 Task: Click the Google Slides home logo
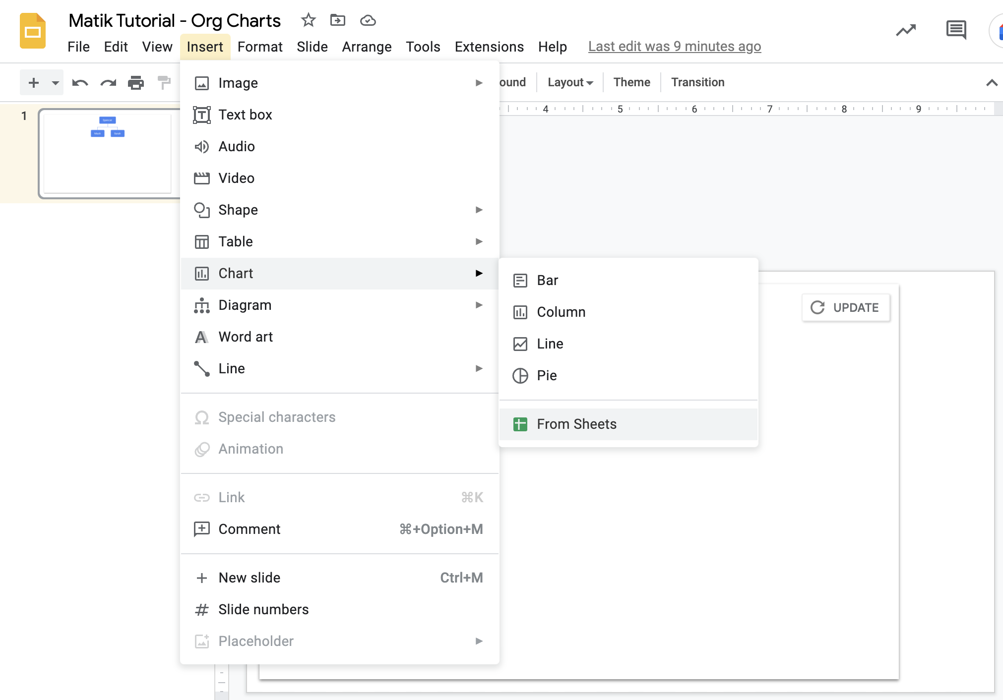33,31
